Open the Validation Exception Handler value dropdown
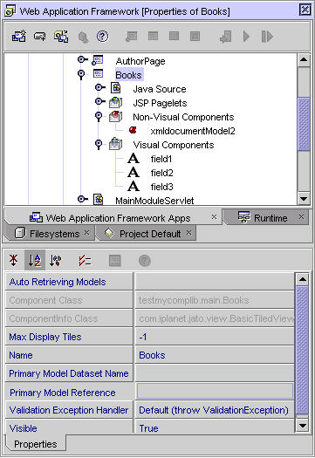This screenshot has width=315, height=458. coord(215,410)
